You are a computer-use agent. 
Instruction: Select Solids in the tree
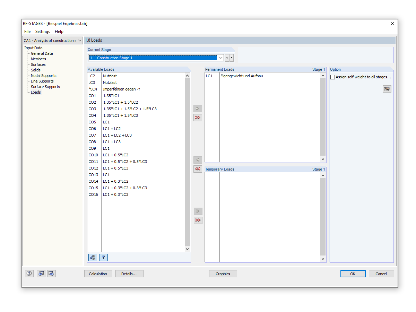(x=36, y=70)
